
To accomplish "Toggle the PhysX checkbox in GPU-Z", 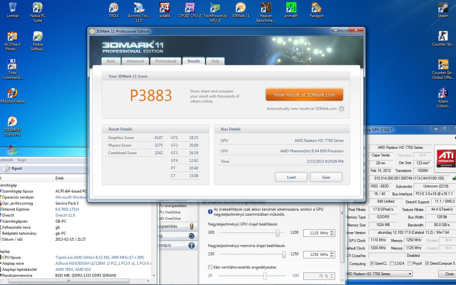I will (x=410, y=263).
